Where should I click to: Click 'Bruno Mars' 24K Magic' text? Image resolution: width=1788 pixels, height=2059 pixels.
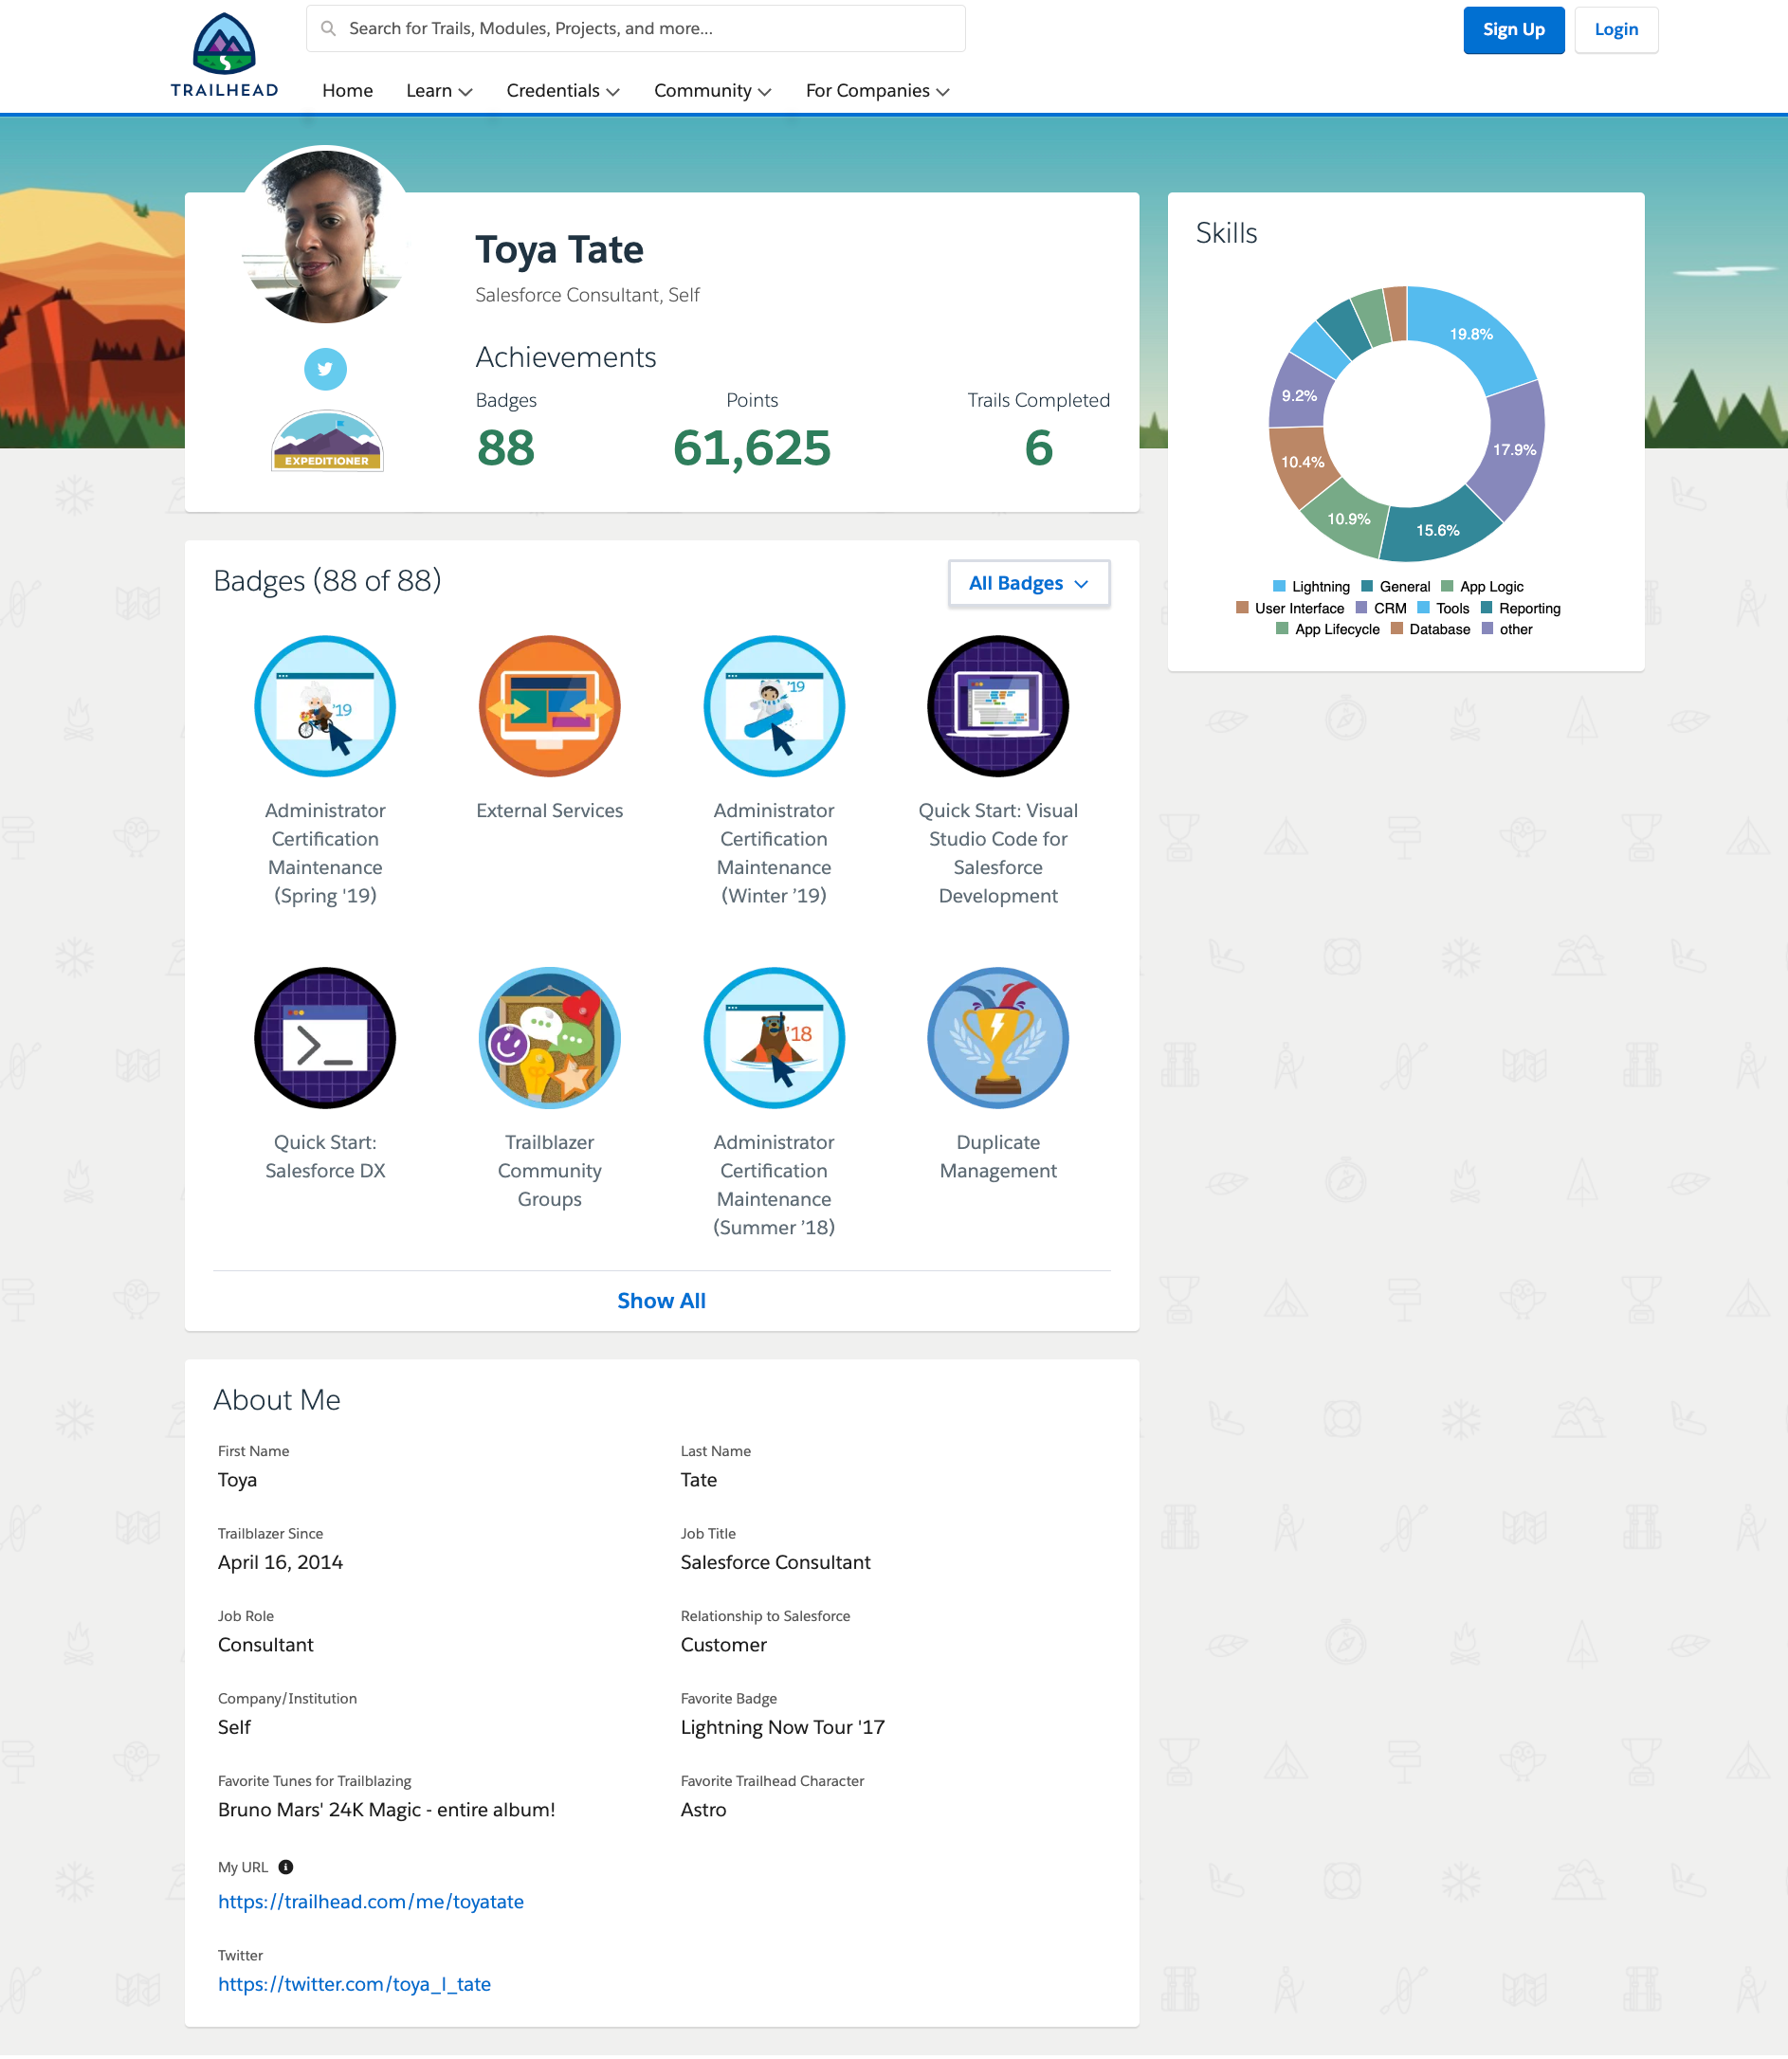(386, 1810)
